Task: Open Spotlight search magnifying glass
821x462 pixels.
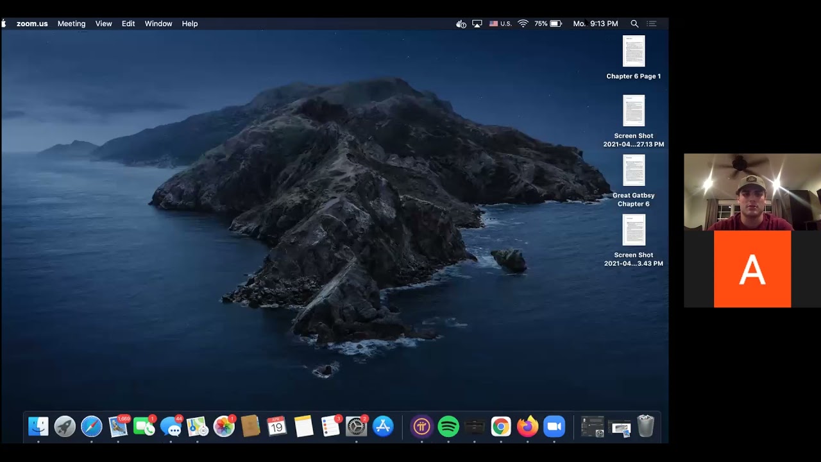Action: [634, 24]
